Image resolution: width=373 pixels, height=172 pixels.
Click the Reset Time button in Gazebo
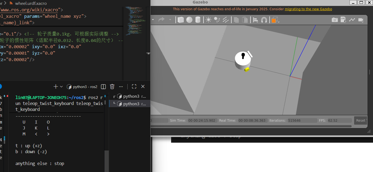pyautogui.click(x=360, y=121)
